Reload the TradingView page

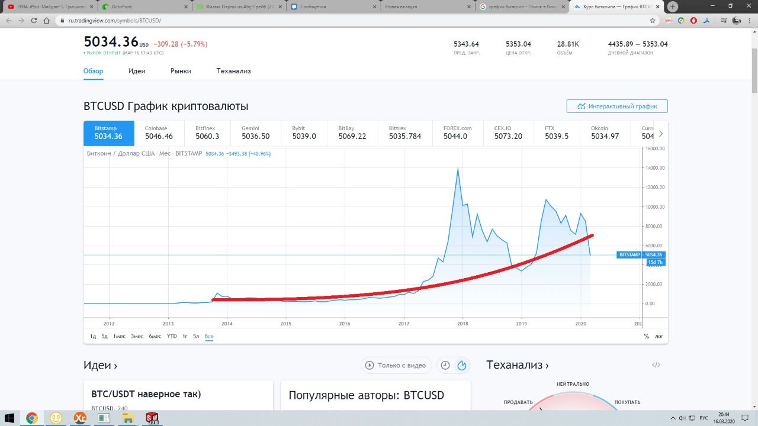pos(34,20)
